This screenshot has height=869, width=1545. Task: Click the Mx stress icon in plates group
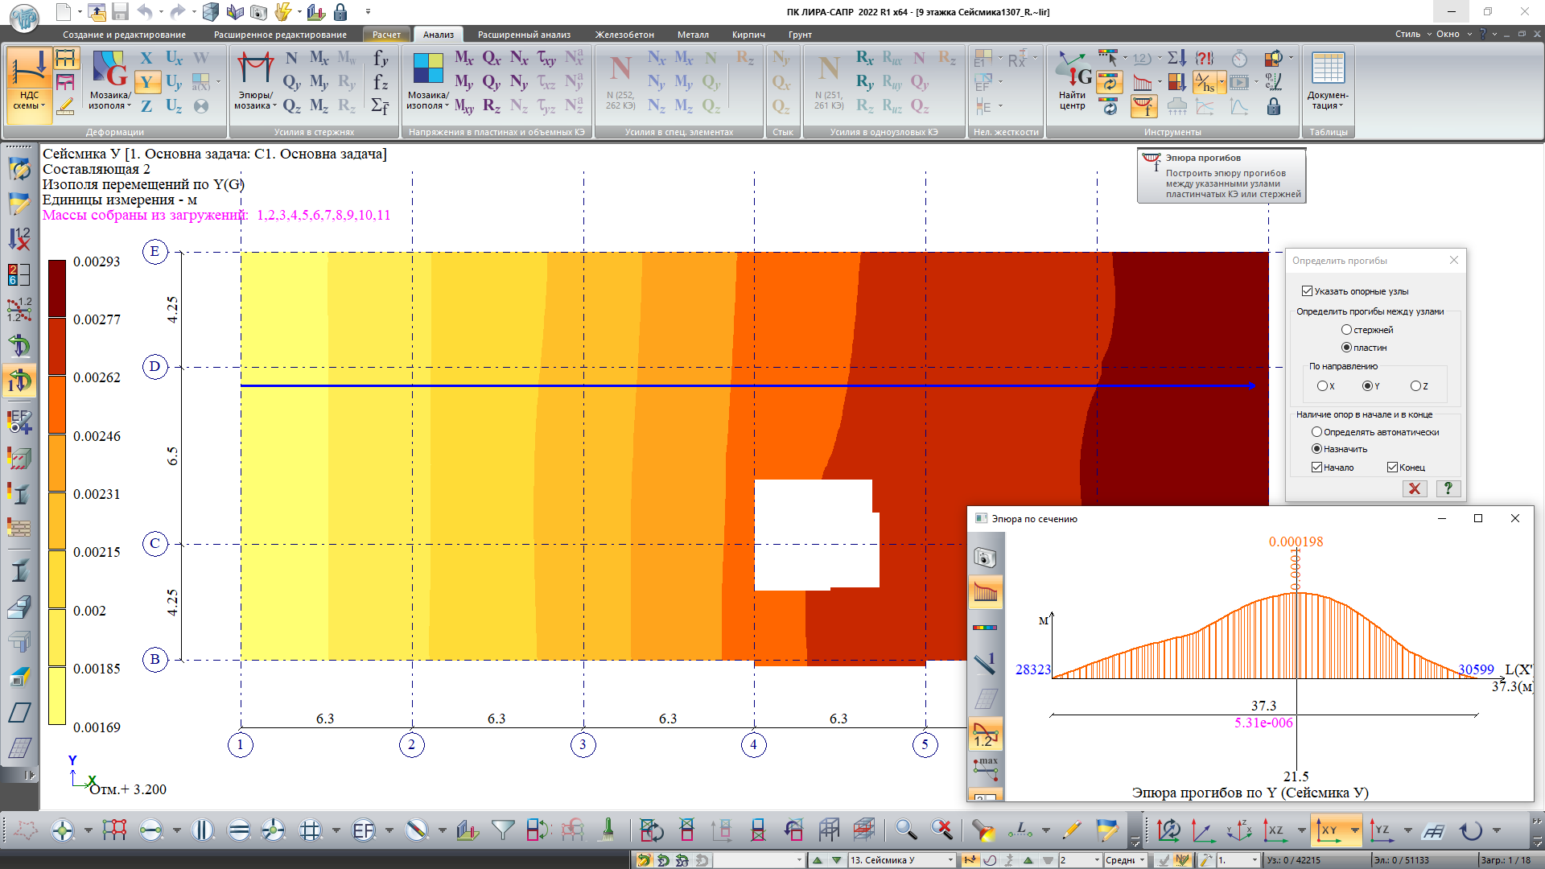[463, 58]
